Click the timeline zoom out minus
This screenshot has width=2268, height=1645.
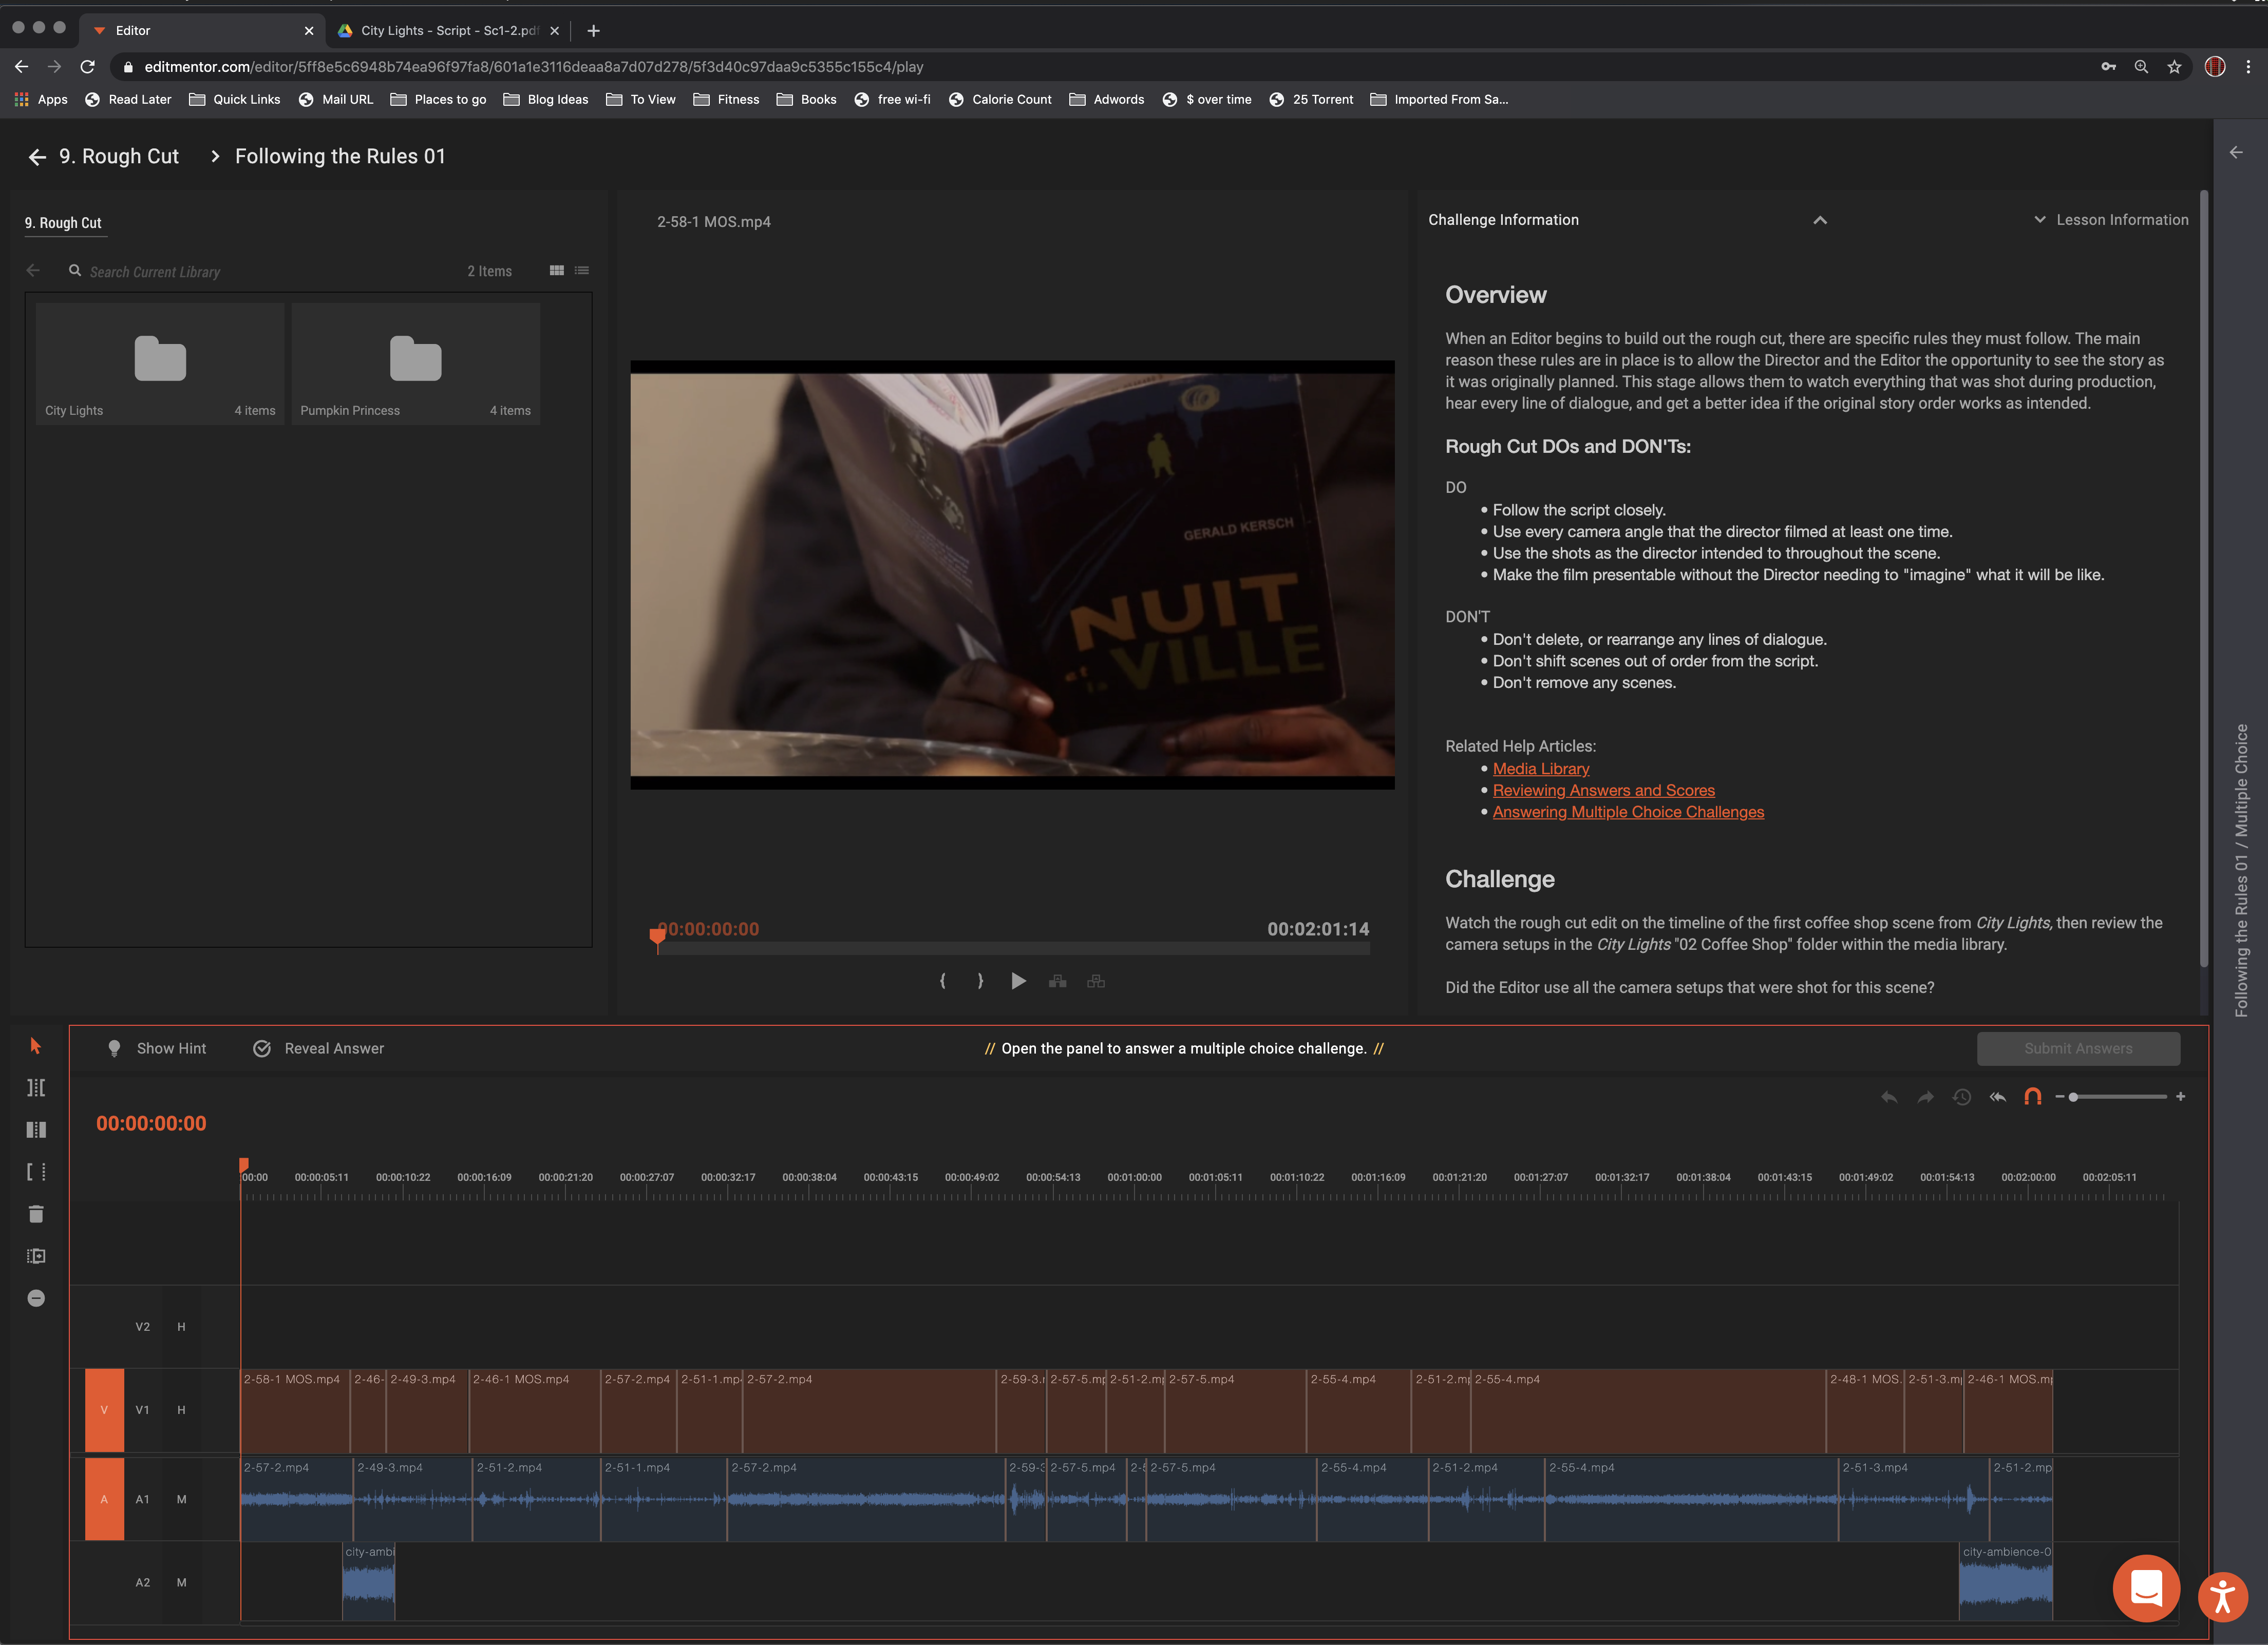click(x=2060, y=1097)
